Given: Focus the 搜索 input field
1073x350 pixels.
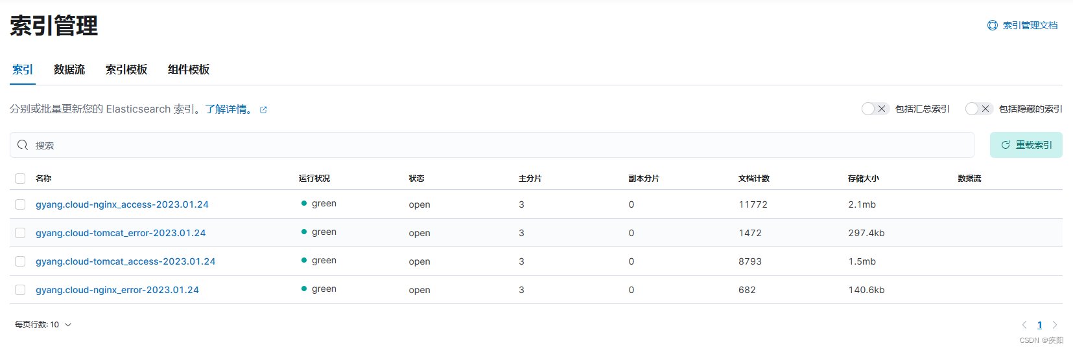Looking at the screenshot, I should [492, 145].
